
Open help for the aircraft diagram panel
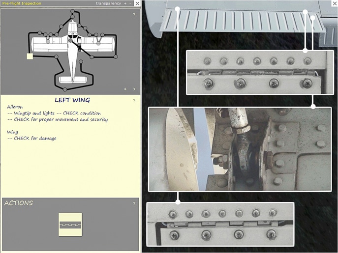pos(134,15)
